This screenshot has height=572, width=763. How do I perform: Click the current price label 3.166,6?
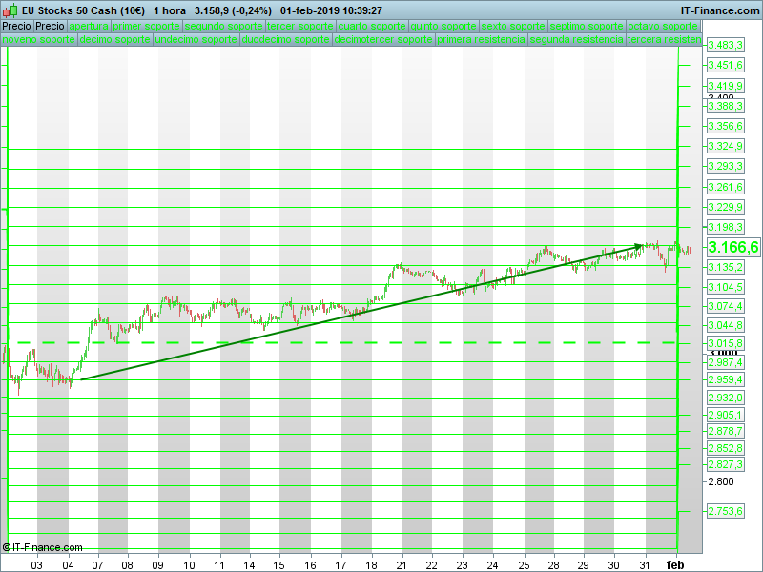coord(732,248)
